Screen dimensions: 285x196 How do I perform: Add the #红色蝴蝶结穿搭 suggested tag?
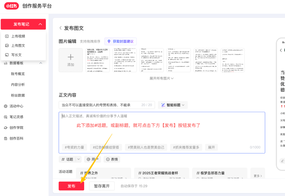[x=106, y=147]
